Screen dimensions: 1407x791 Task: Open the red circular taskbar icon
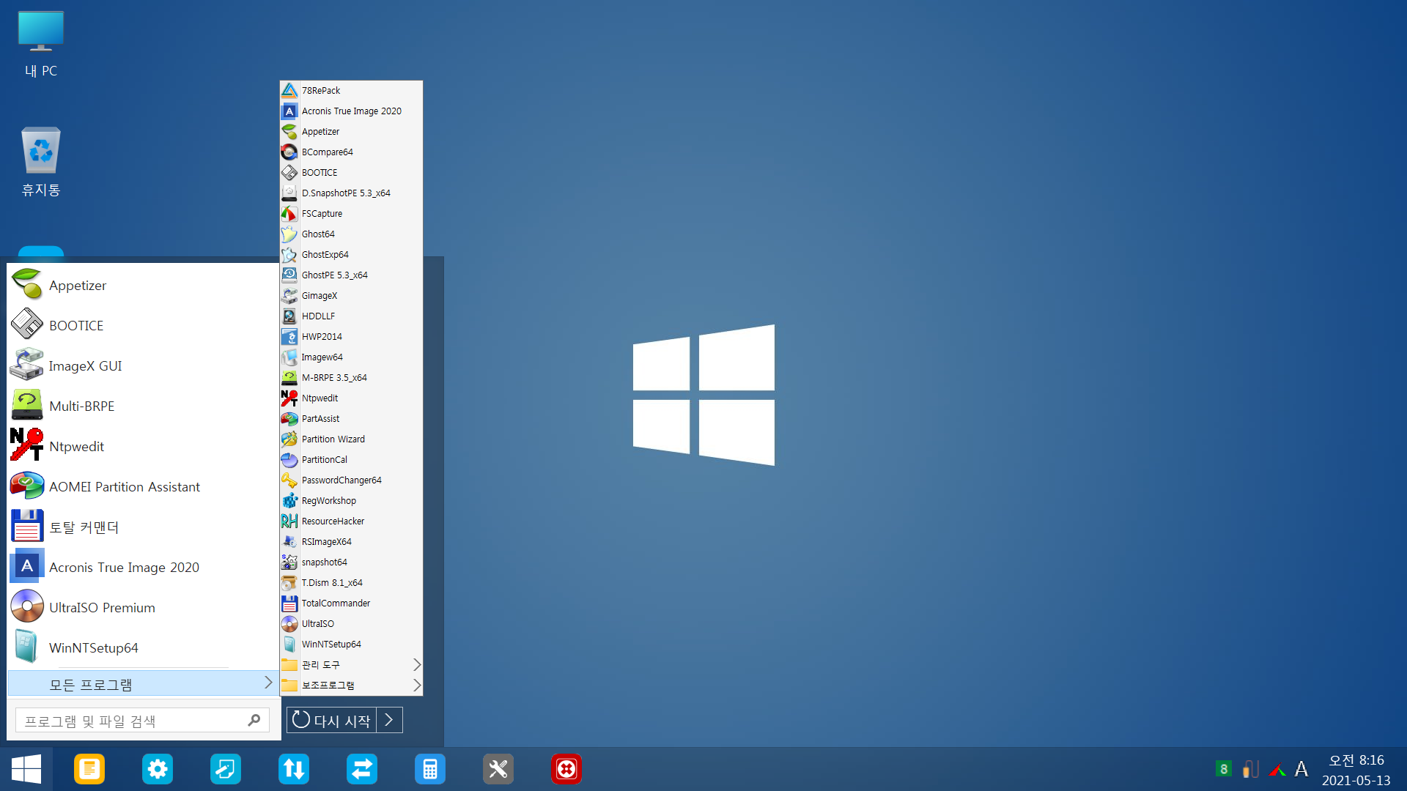pos(566,769)
